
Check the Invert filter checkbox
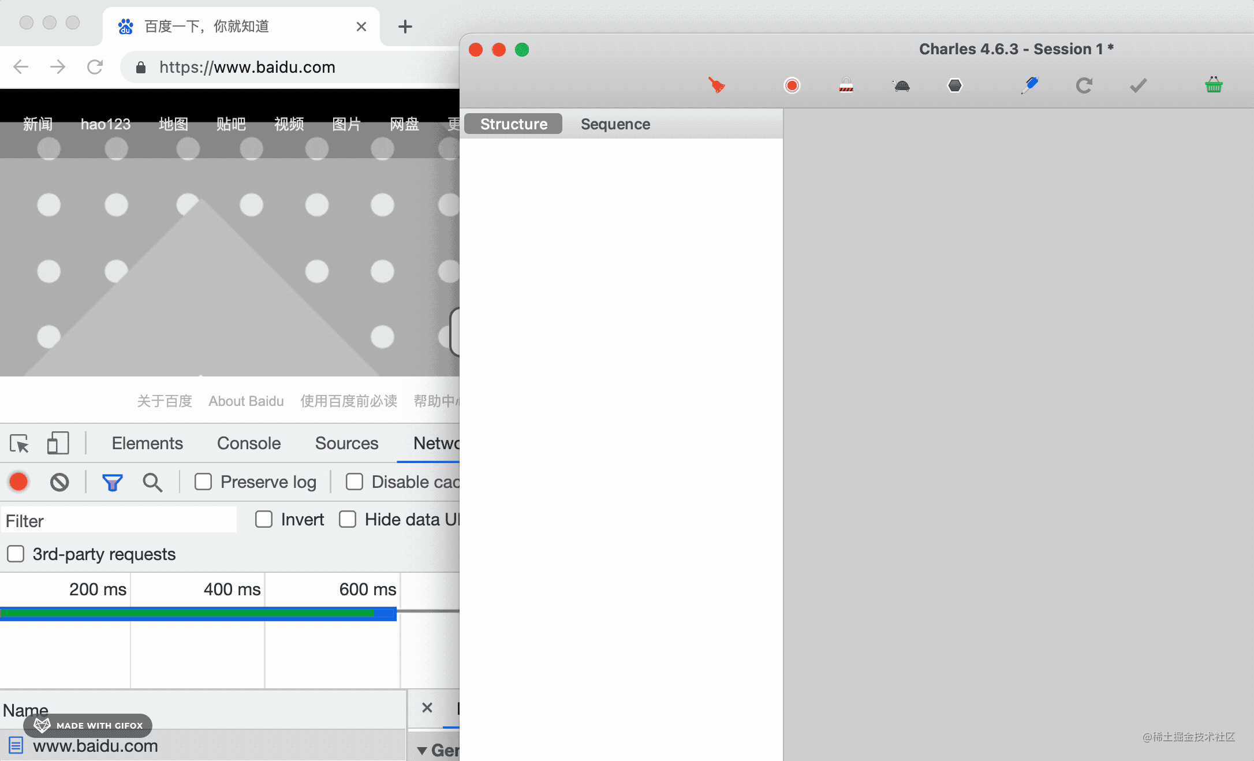pos(264,519)
